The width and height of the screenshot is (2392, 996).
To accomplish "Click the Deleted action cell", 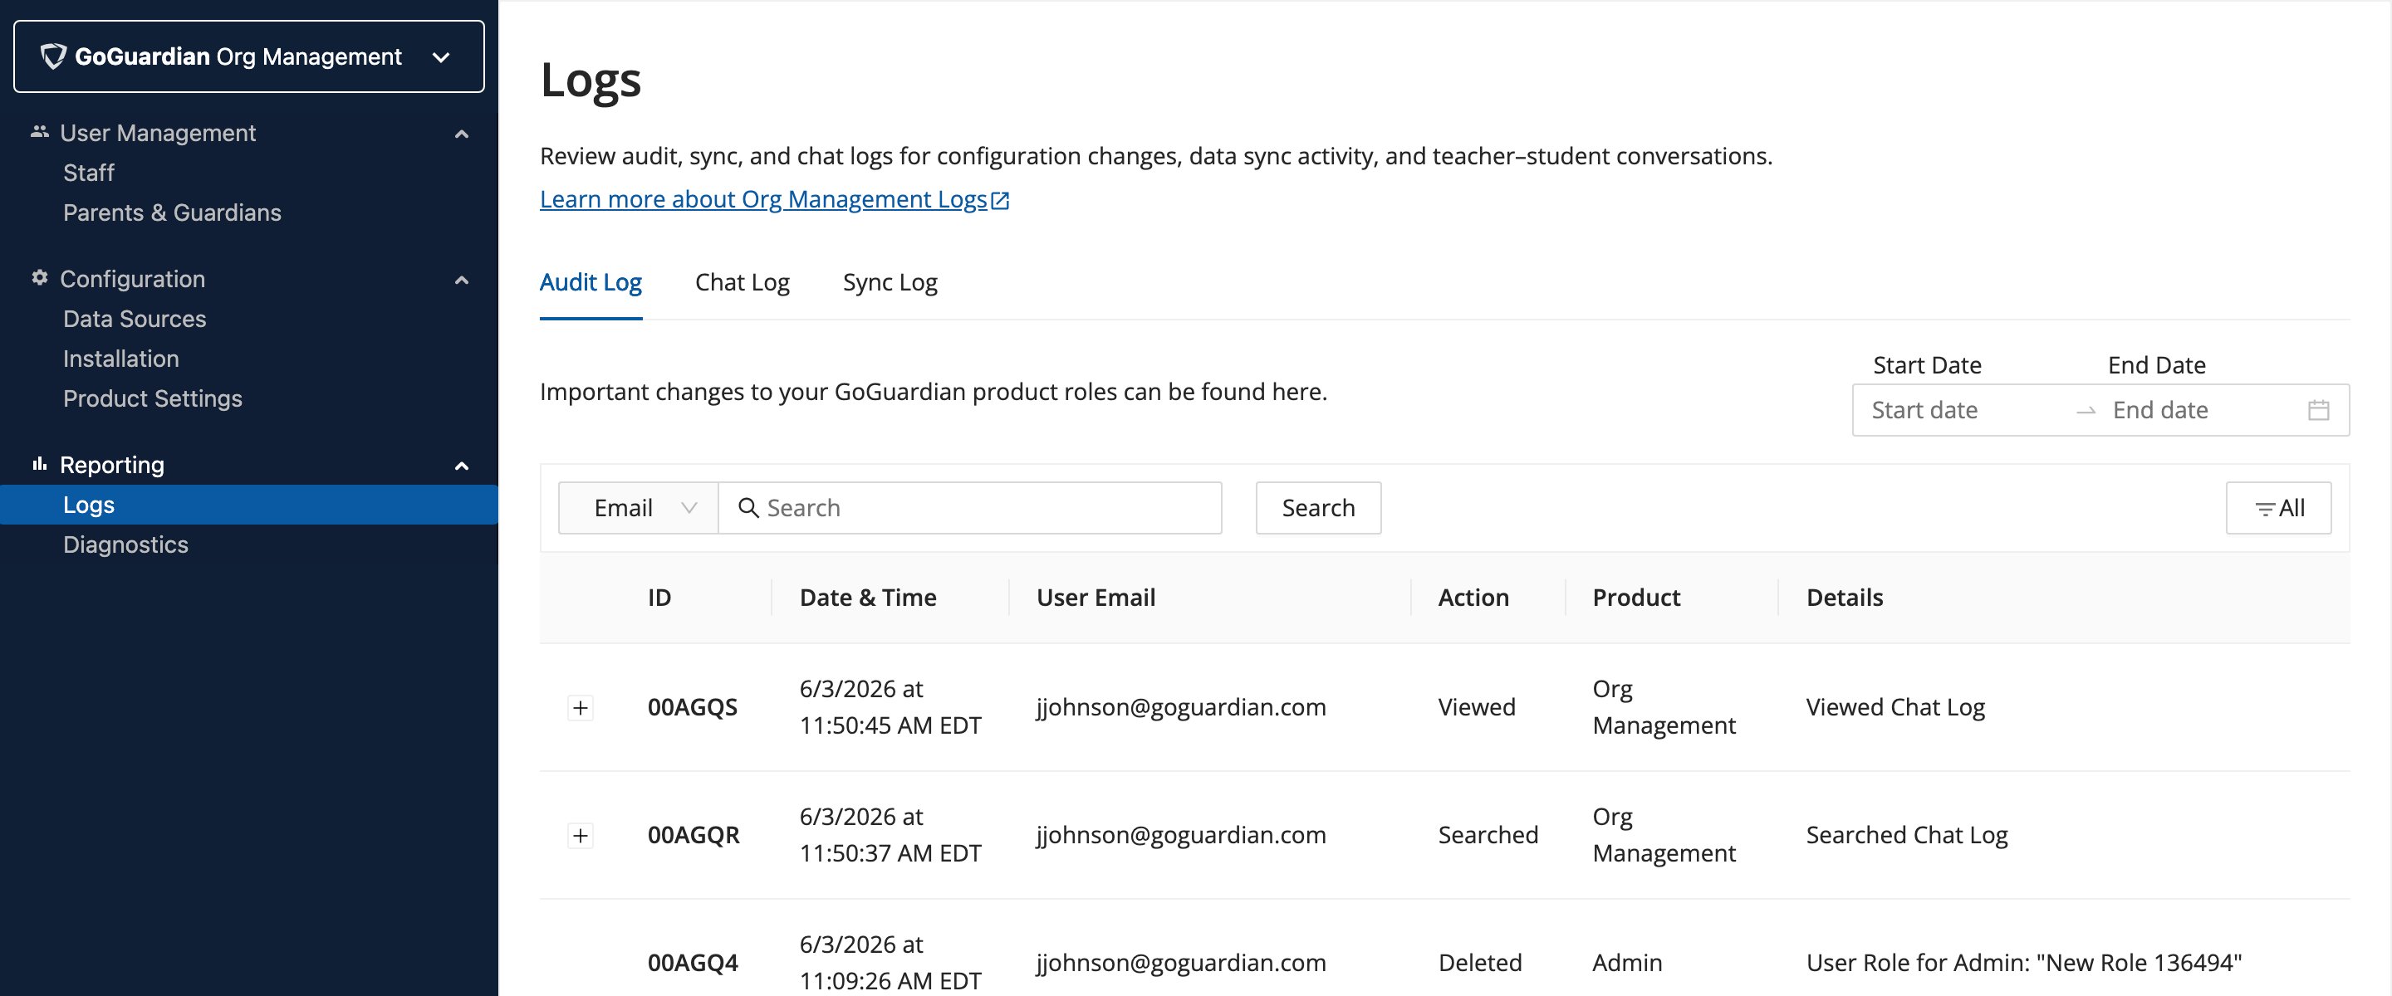I will coord(1479,963).
